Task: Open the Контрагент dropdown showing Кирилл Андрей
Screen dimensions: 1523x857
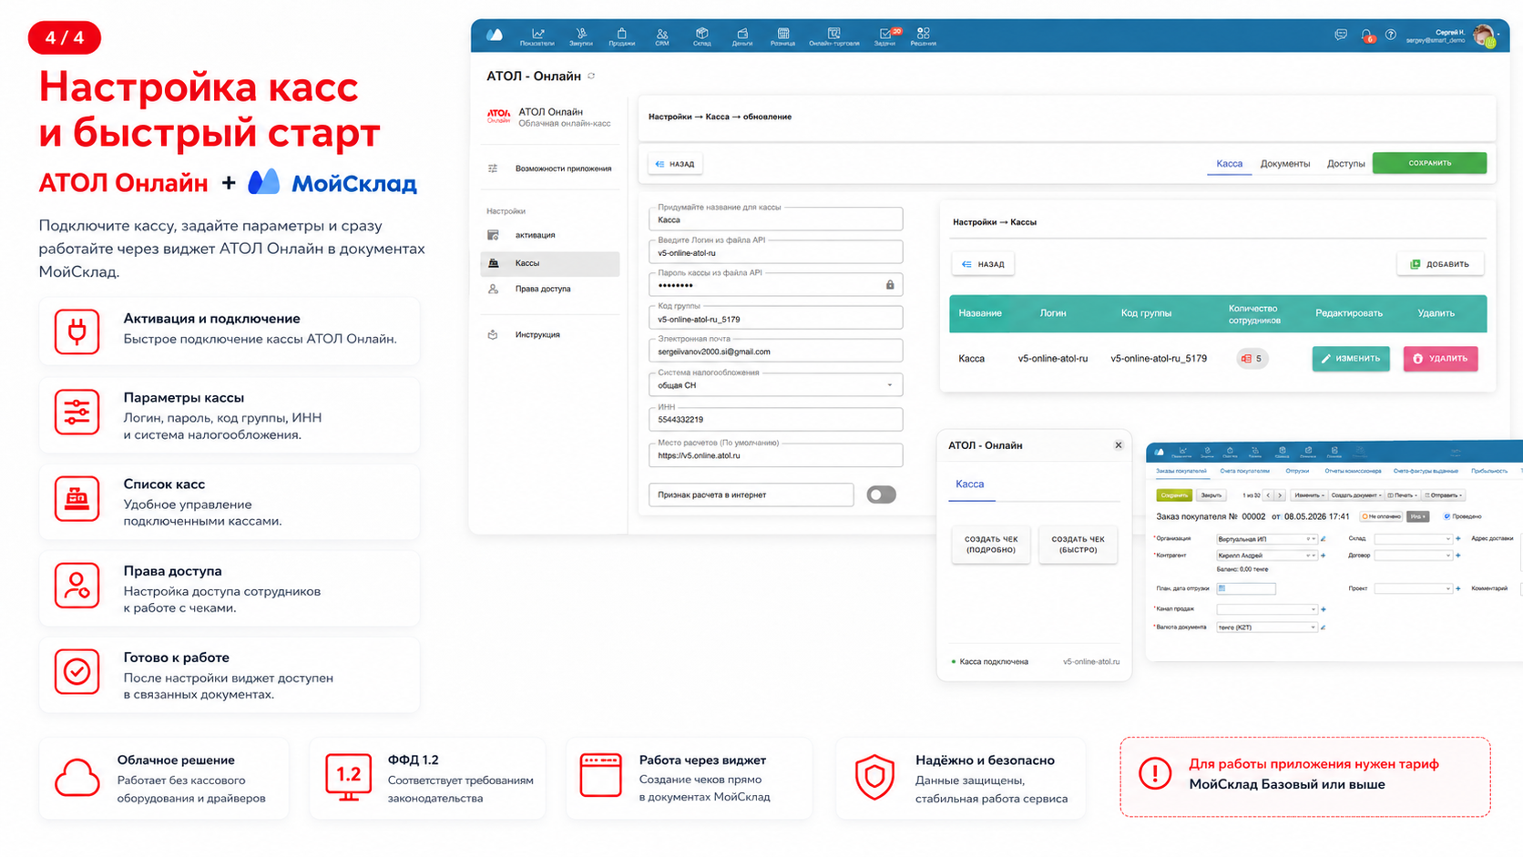Action: tap(1267, 556)
